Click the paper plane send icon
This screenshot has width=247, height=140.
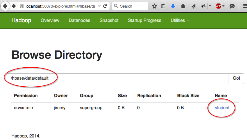[x=193, y=6]
